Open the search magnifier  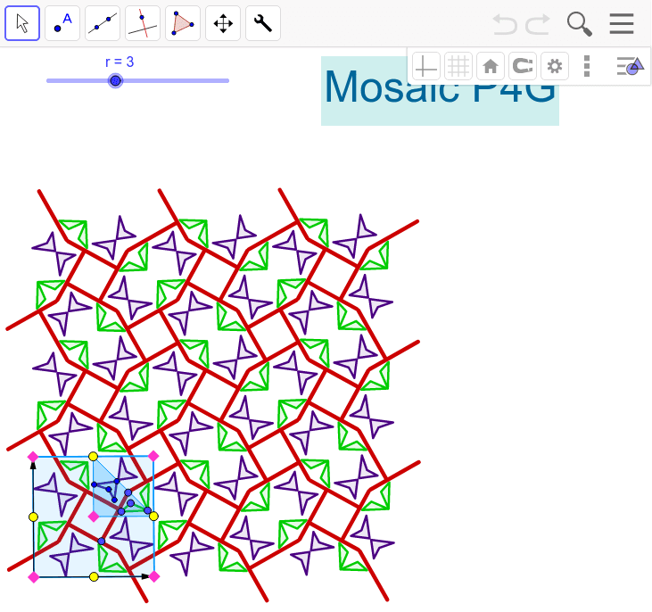point(579,24)
